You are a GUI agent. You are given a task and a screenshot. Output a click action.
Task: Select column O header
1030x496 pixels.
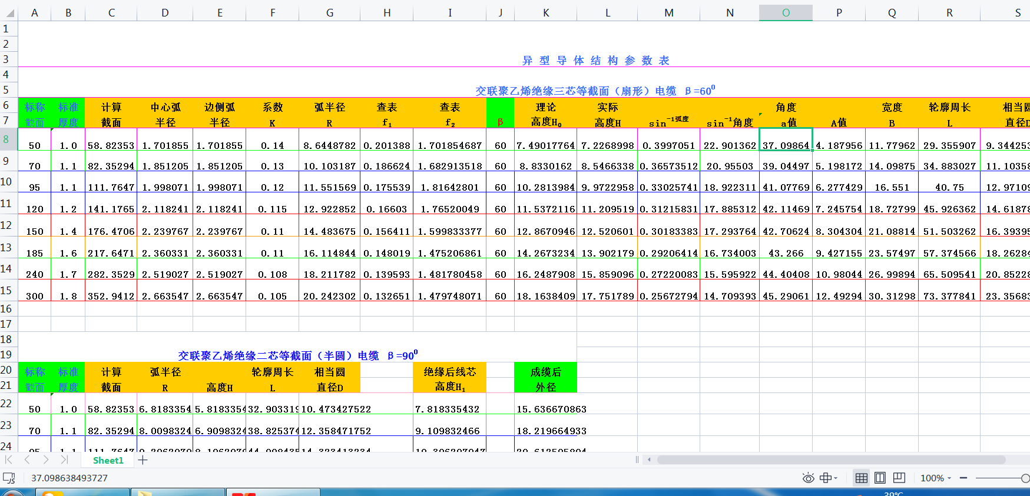pyautogui.click(x=786, y=12)
